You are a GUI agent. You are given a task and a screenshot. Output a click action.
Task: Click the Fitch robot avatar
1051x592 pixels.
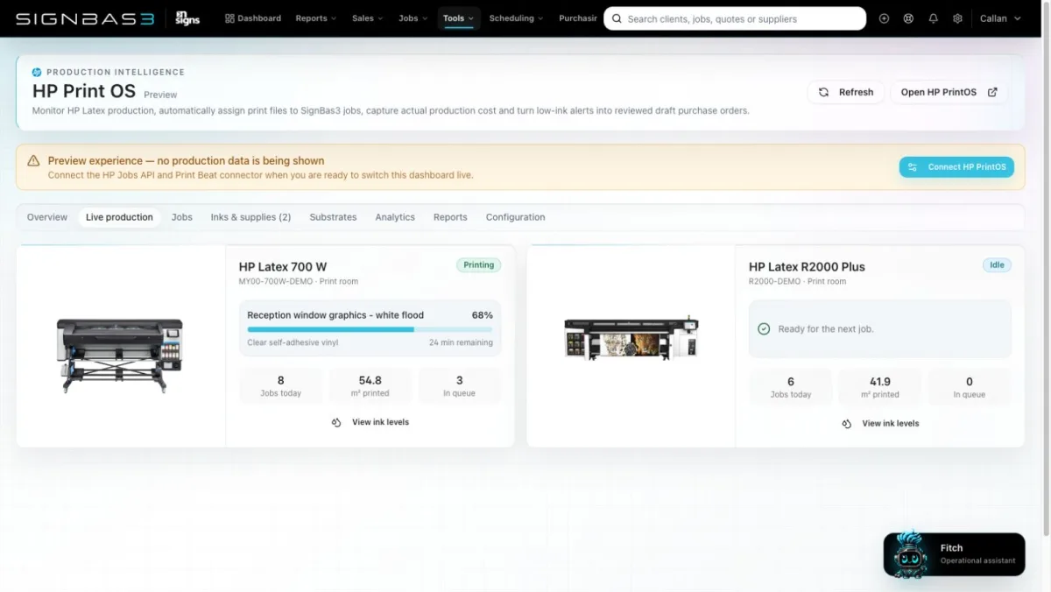tap(911, 554)
